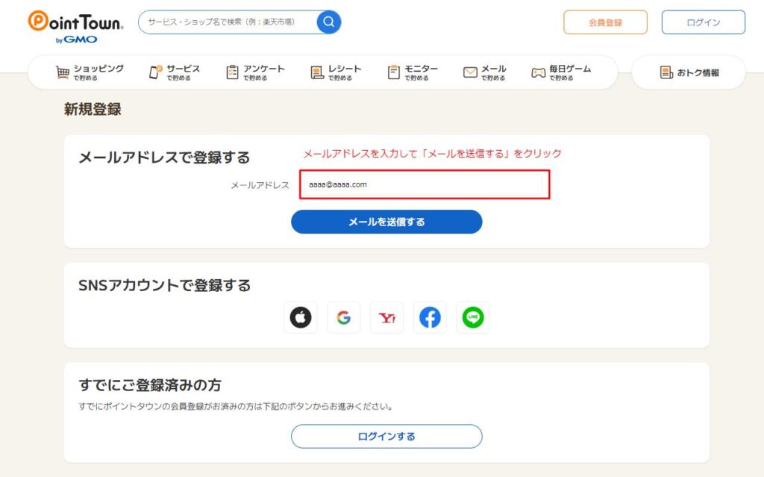Register via the Yahoo! icon
This screenshot has height=477, width=764.
386,317
